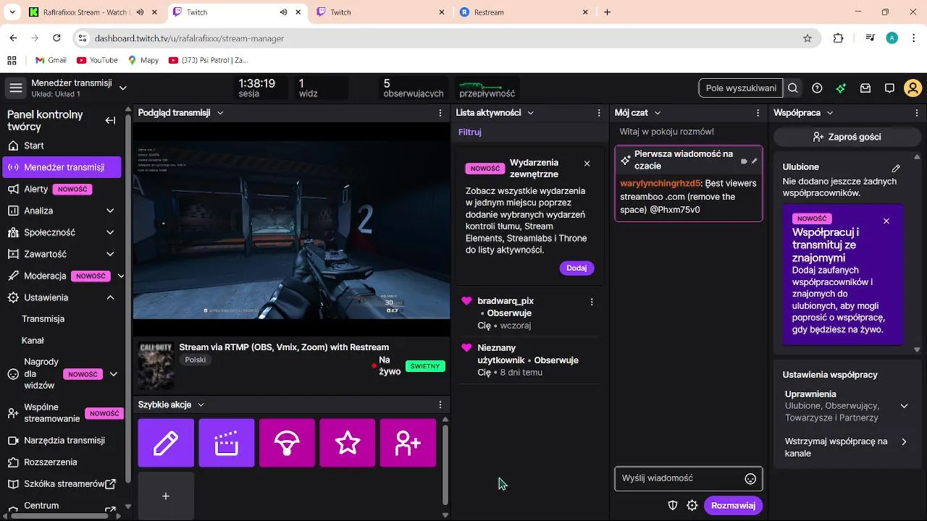The width and height of the screenshot is (927, 521).
Task: Click the Chrome extensions puzzle icon
Action: click(x=839, y=38)
